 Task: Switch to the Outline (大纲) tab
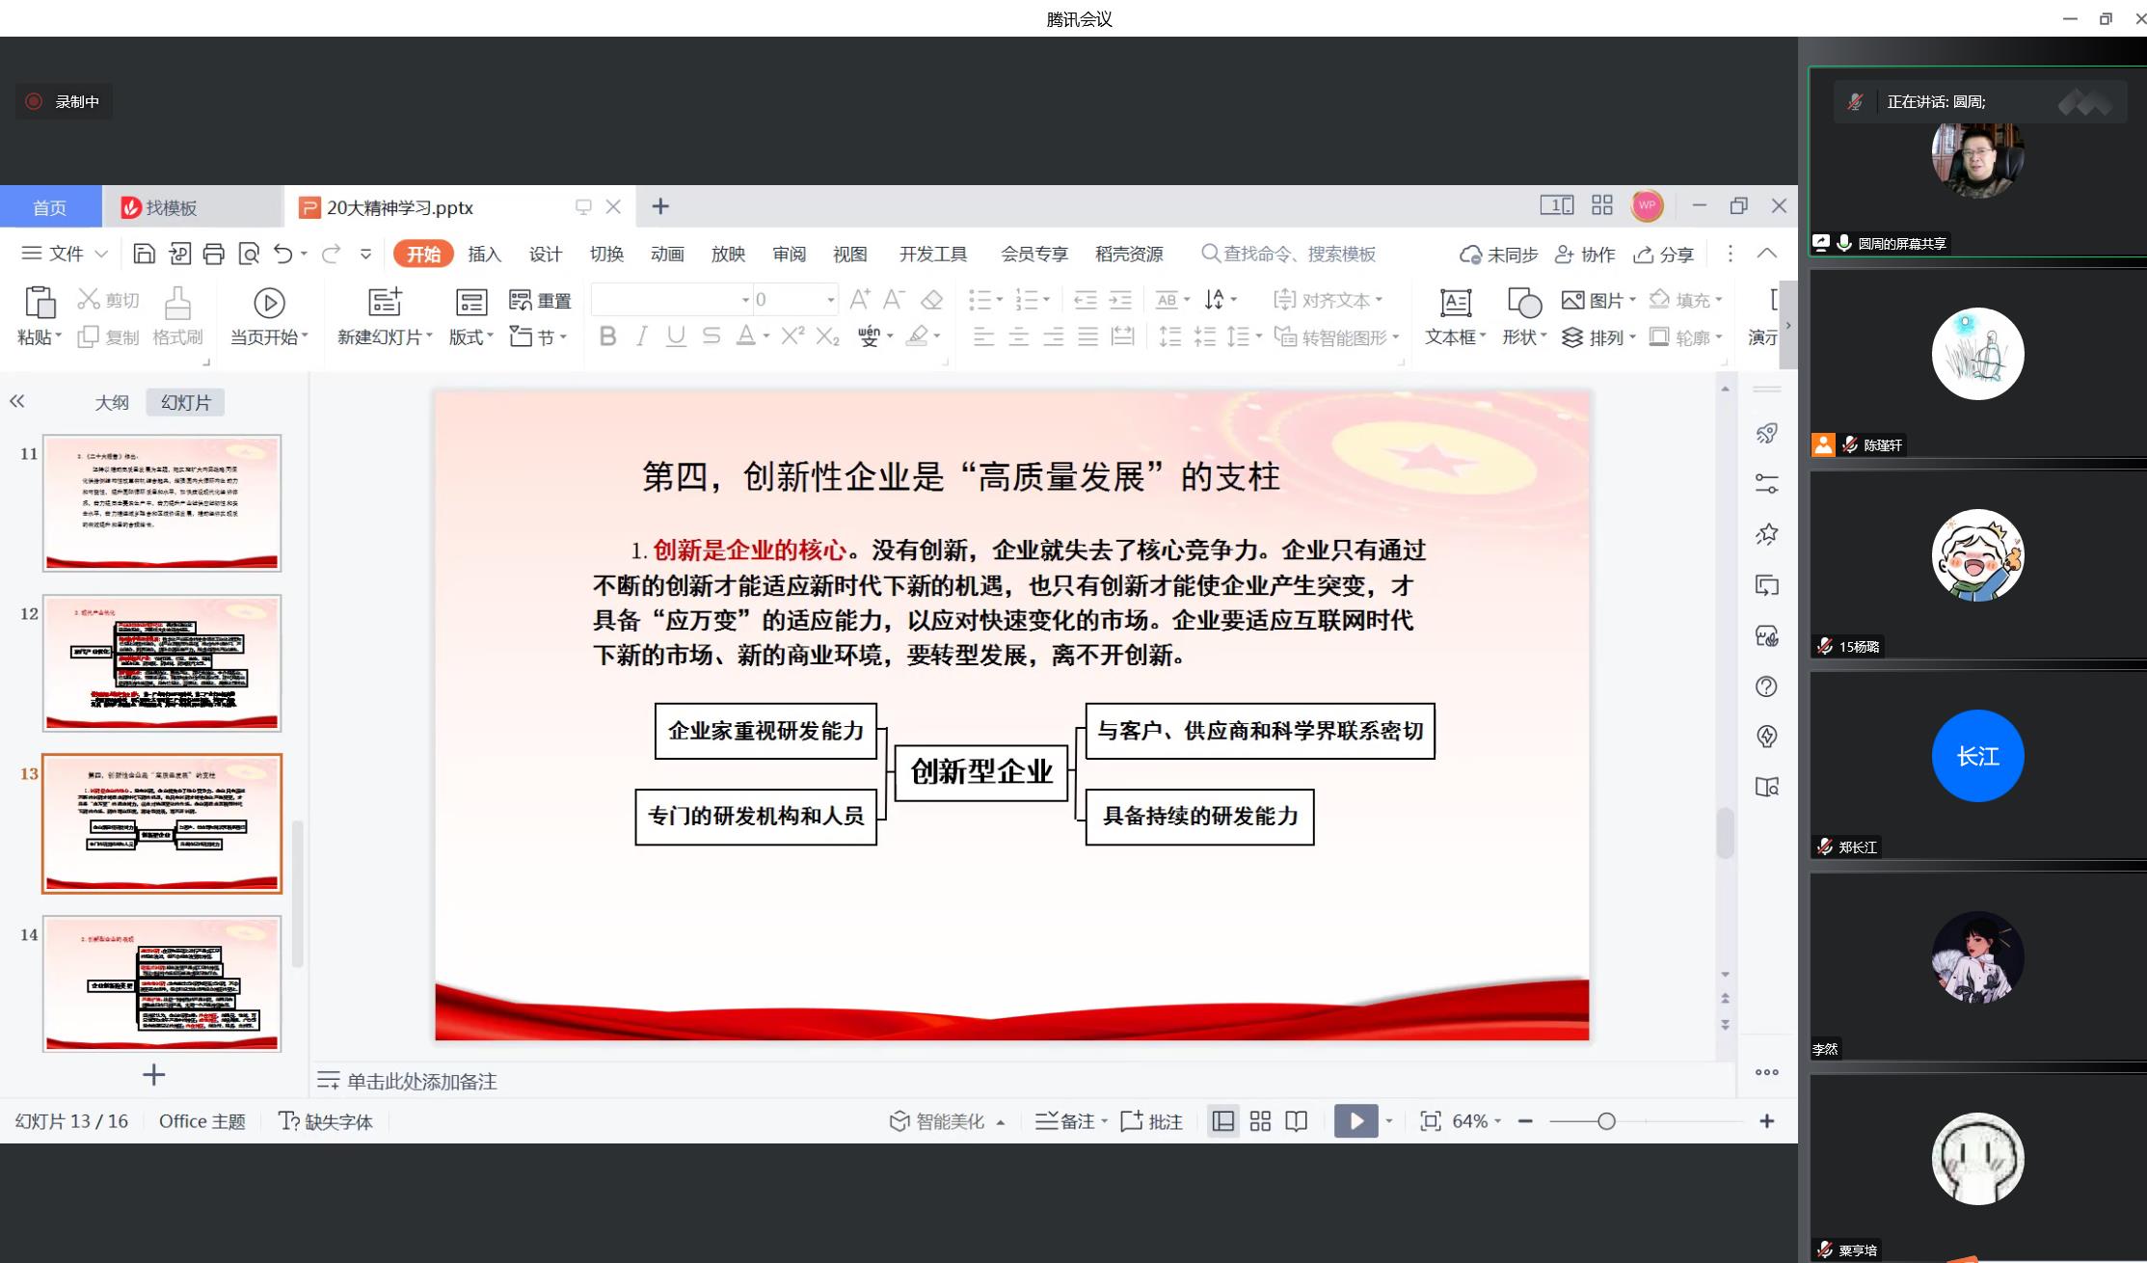click(x=112, y=402)
